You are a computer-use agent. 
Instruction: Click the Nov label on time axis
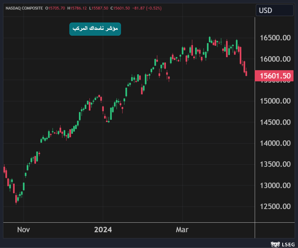click(x=23, y=230)
